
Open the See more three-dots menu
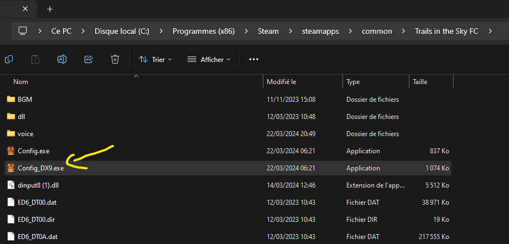click(x=254, y=59)
